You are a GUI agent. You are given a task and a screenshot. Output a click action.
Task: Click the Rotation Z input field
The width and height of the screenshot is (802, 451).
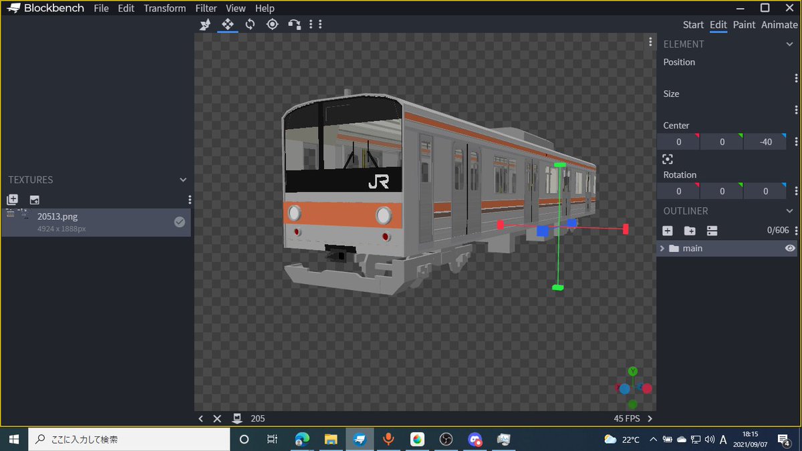click(766, 191)
